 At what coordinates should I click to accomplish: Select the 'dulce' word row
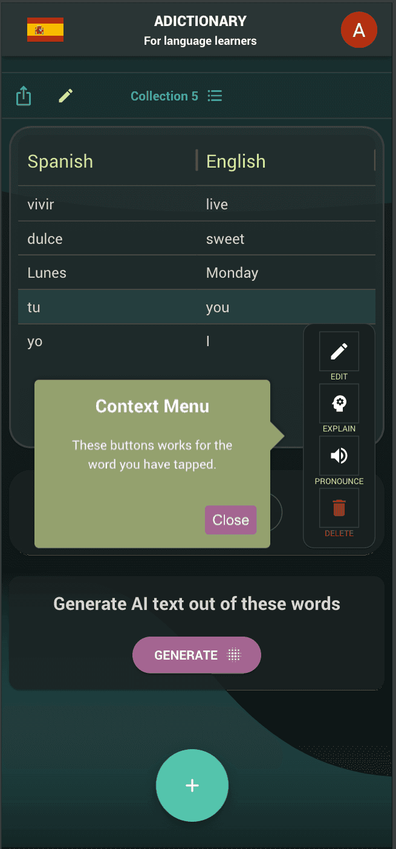point(45,239)
